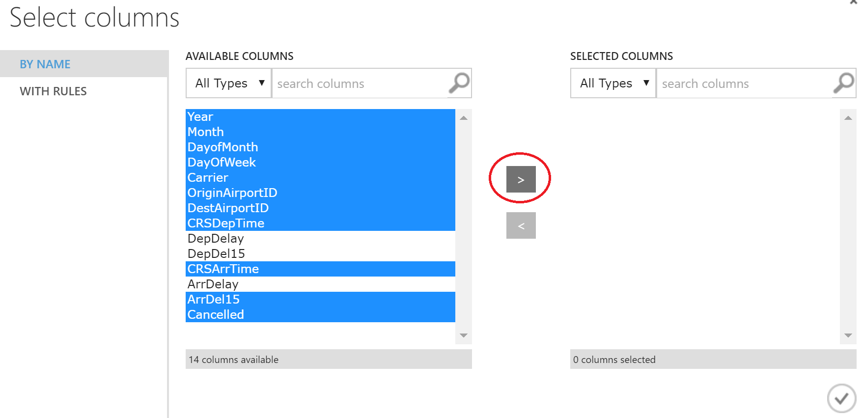This screenshot has width=862, height=418.
Task: Select the DepDelay column
Action: point(216,239)
